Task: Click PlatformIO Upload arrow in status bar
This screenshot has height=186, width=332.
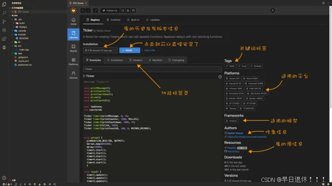Action: tap(25, 184)
